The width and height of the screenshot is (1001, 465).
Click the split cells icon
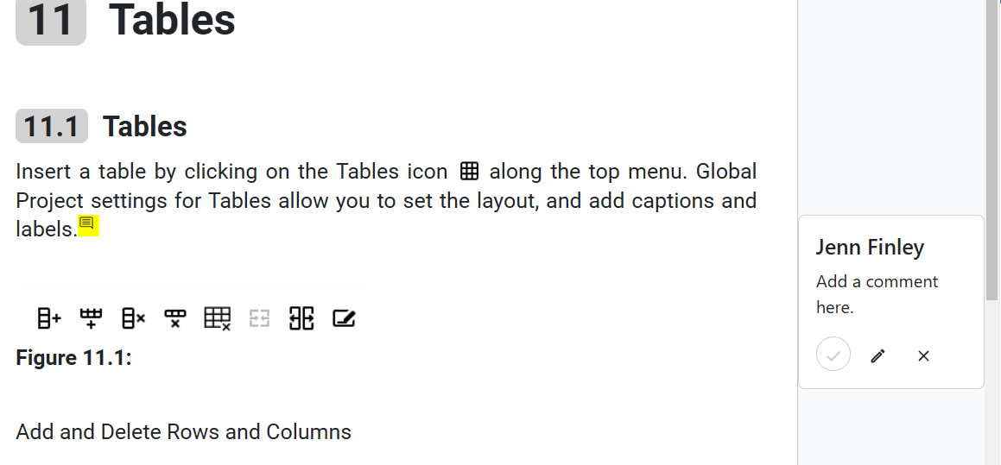(x=301, y=319)
